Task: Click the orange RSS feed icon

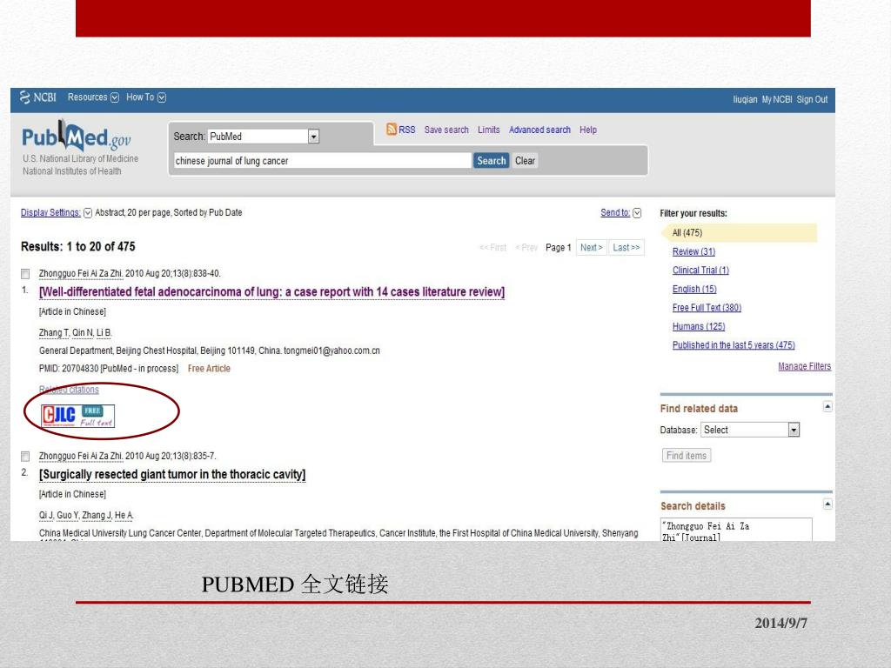Action: point(391,130)
